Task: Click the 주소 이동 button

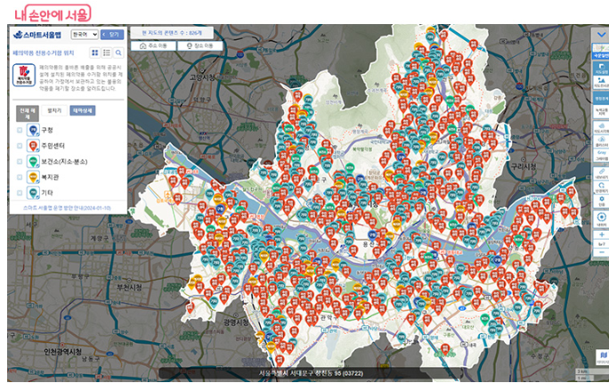Action: point(153,45)
